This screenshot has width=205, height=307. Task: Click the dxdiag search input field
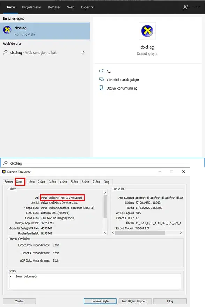tap(102, 163)
